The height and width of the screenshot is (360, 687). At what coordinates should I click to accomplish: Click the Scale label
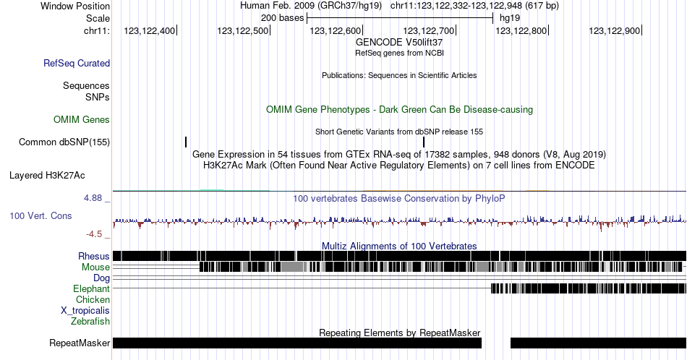98,18
